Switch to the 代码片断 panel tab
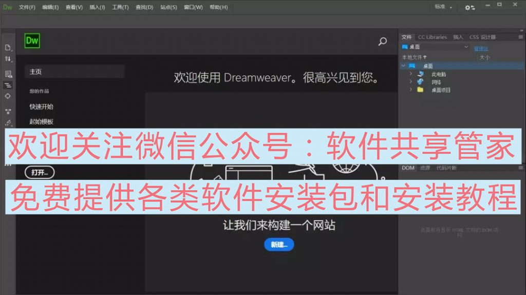Screen dimensions: 526x295 click(446, 168)
